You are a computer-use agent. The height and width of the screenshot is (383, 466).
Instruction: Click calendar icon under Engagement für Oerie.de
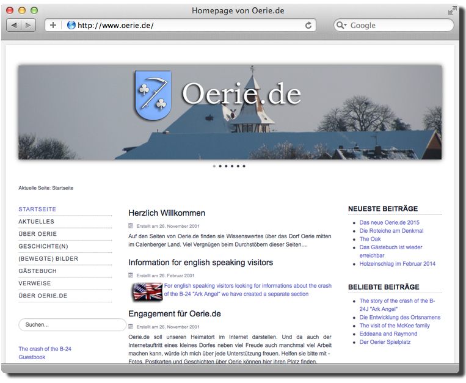point(131,327)
